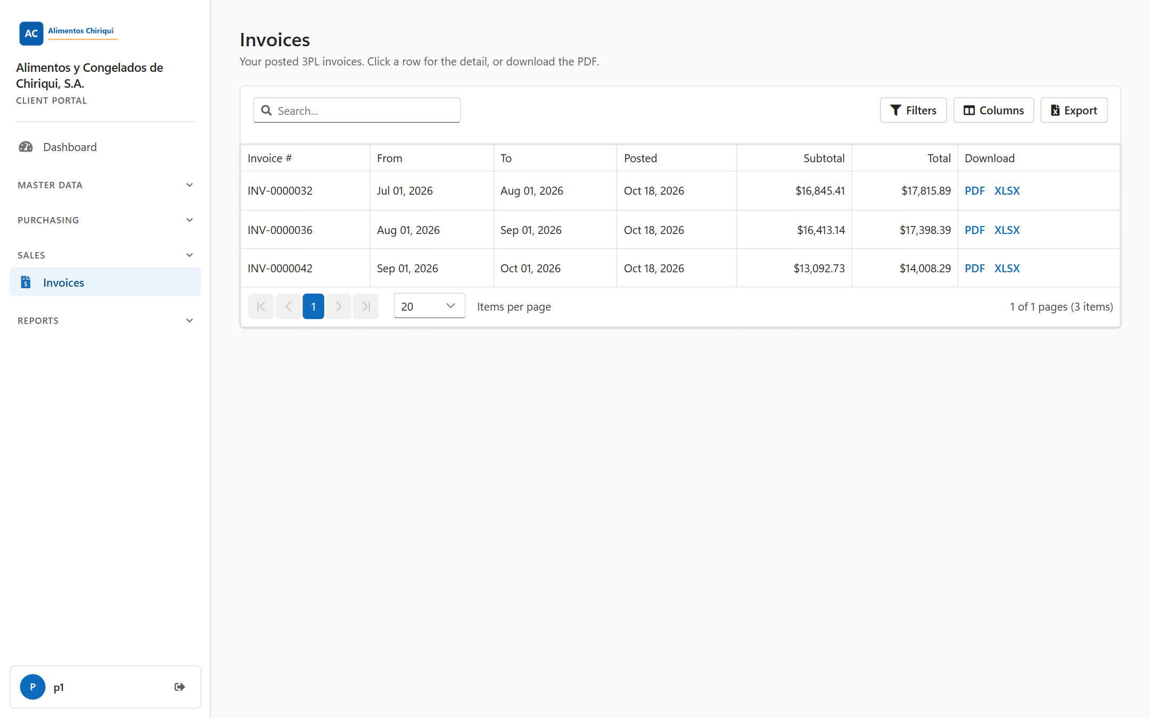Viewport: 1150px width, 718px height.
Task: Open Filters with funnel icon
Action: (x=913, y=110)
